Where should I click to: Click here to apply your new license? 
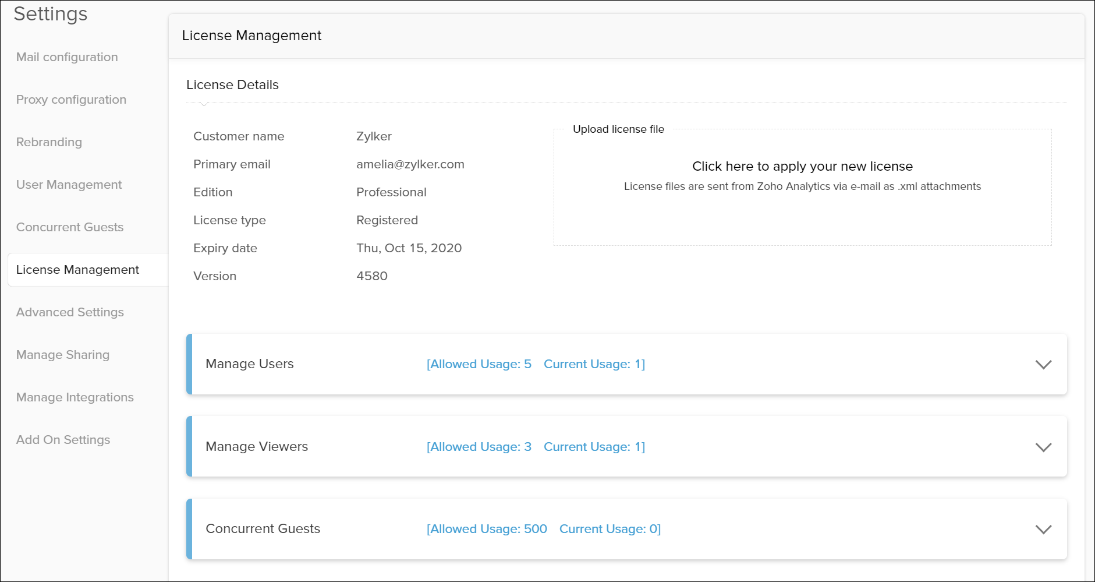click(802, 167)
